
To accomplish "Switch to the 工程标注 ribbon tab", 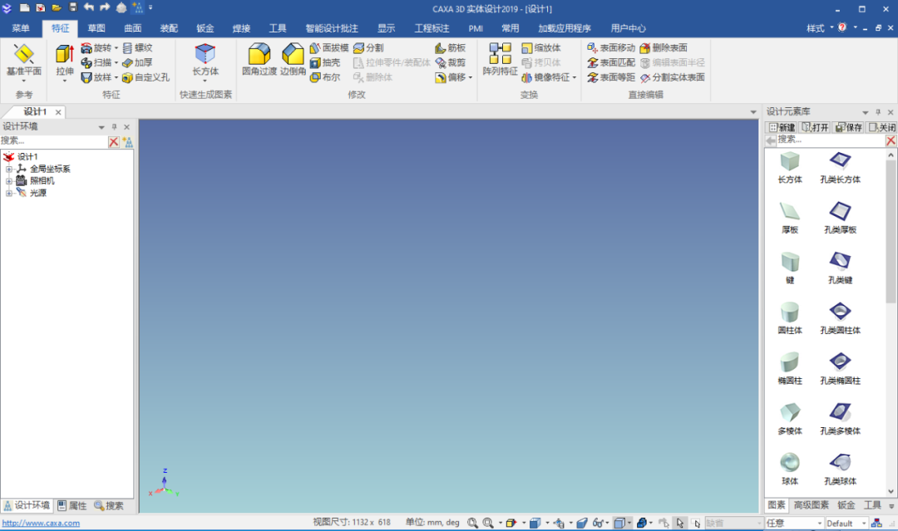I will pos(432,28).
